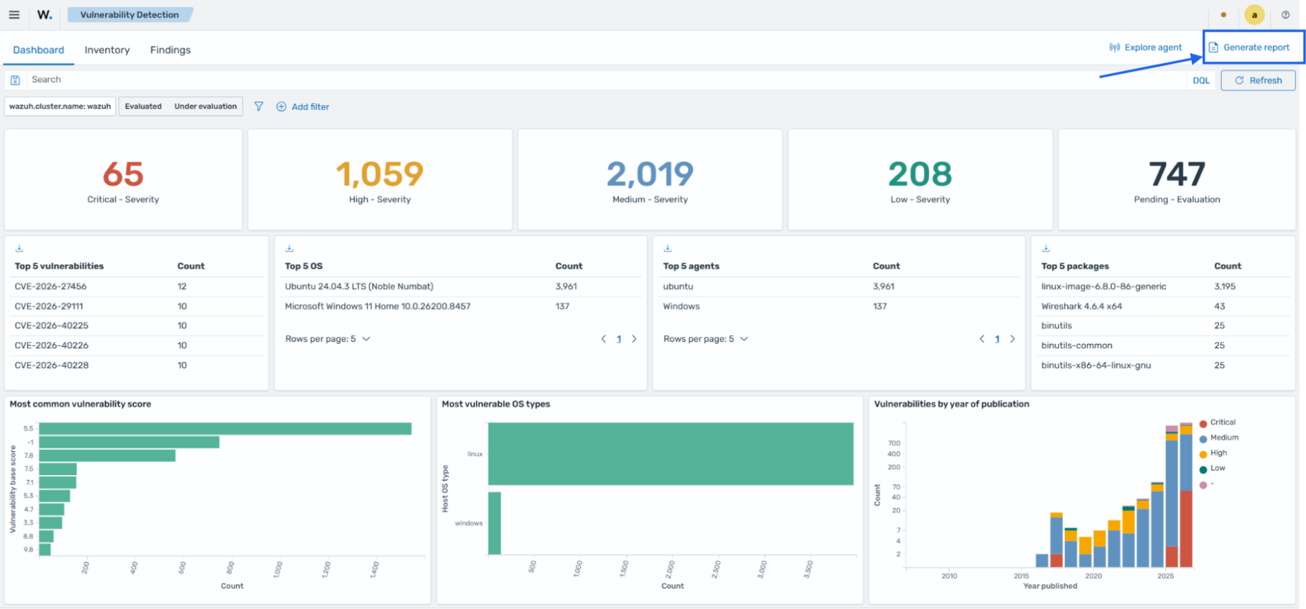Open Rows per page dropdown in Top 5 OS
Screen dimensions: 1306x609
pyautogui.click(x=327, y=338)
